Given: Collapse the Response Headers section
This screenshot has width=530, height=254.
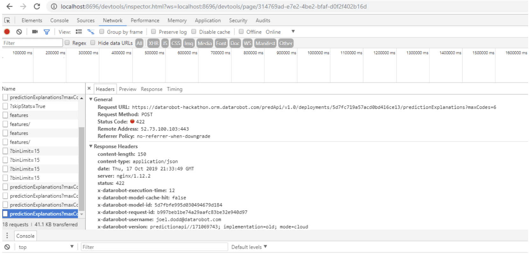Looking at the screenshot, I should (91, 146).
